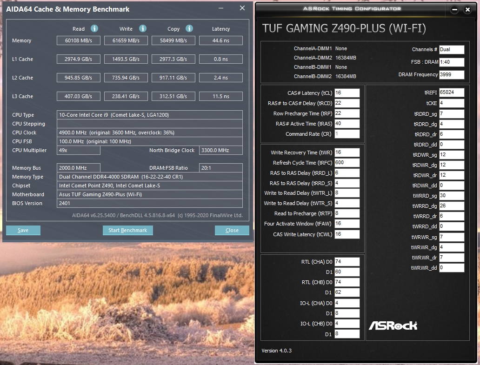The height and width of the screenshot is (365, 480).
Task: Select the Memory Write value 61659 MB/s
Action: (126, 40)
